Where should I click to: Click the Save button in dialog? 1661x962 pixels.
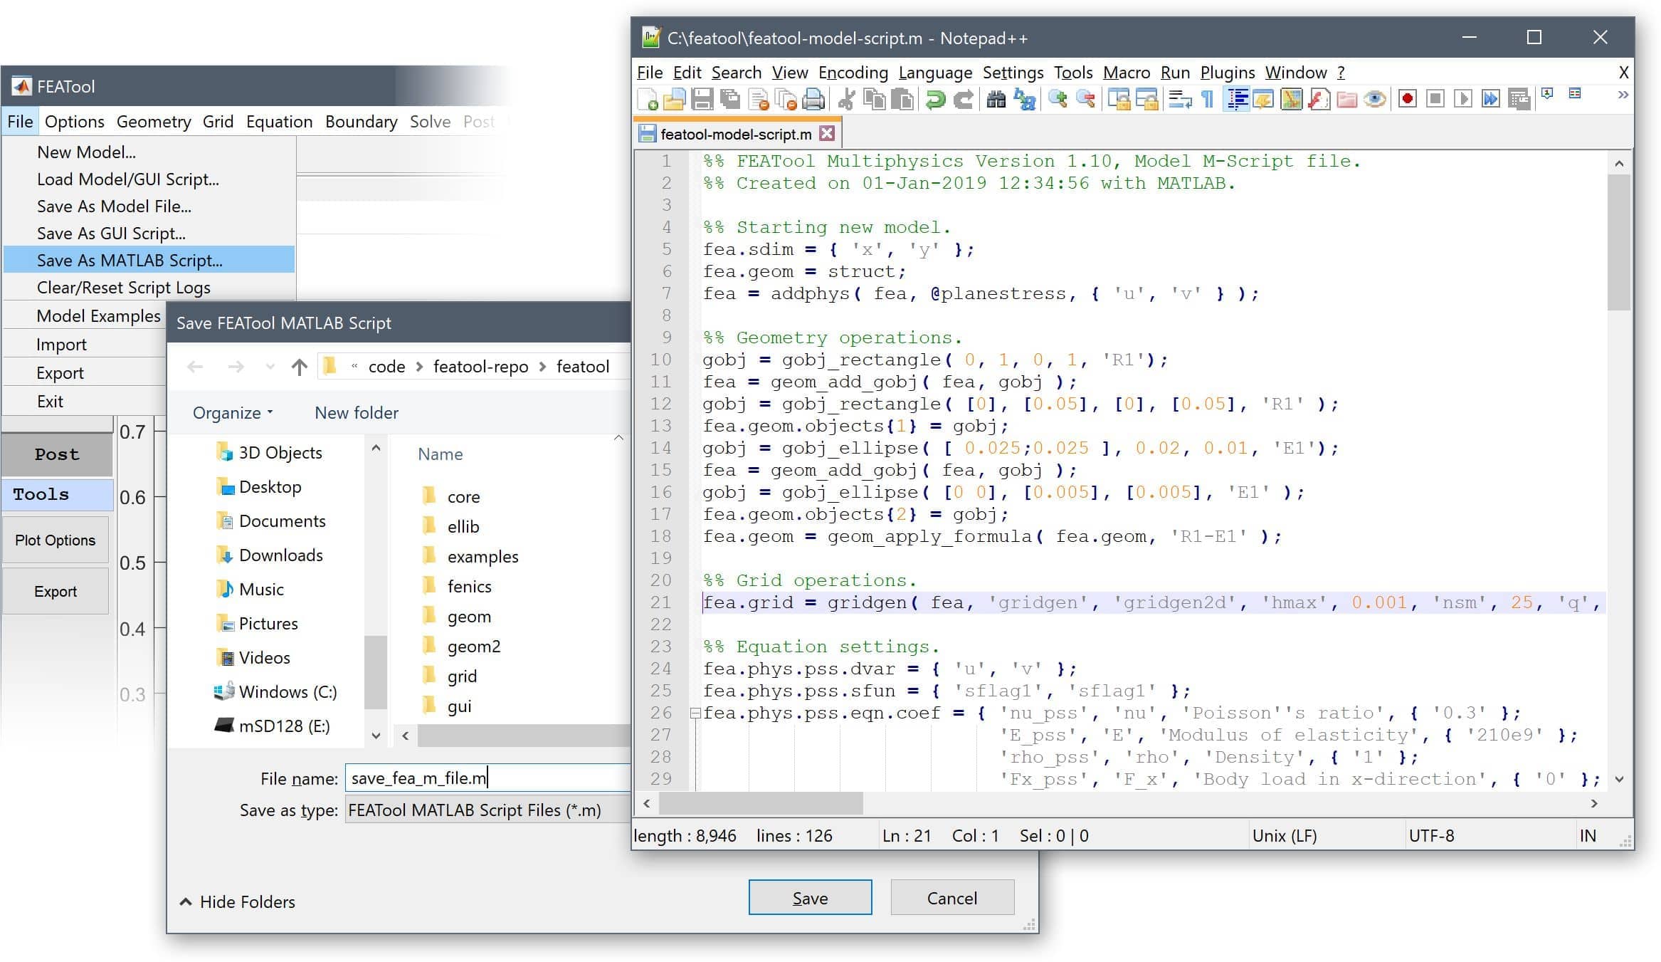click(810, 898)
